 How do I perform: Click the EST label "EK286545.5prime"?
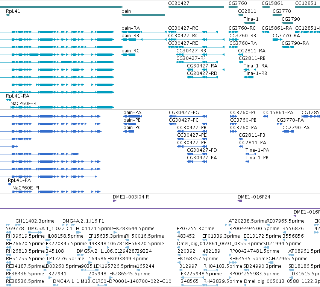(x=130, y=274)
